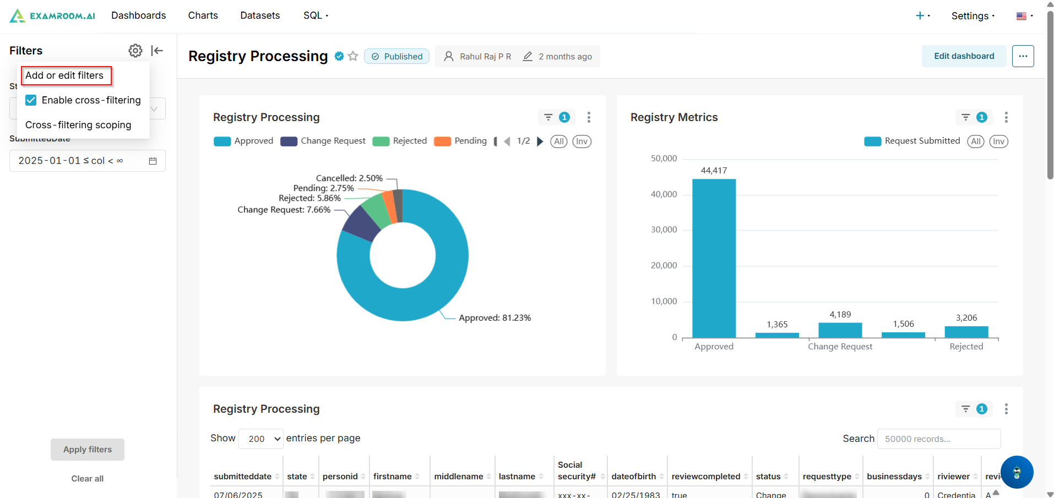The width and height of the screenshot is (1054, 498).
Task: Open the chatbot assistant icon
Action: click(1017, 472)
